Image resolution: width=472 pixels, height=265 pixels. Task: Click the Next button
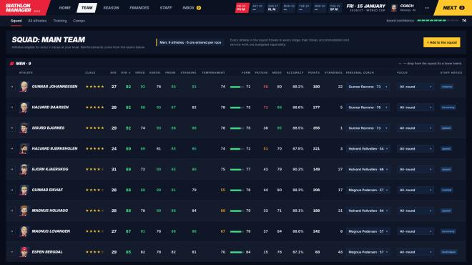coord(453,8)
